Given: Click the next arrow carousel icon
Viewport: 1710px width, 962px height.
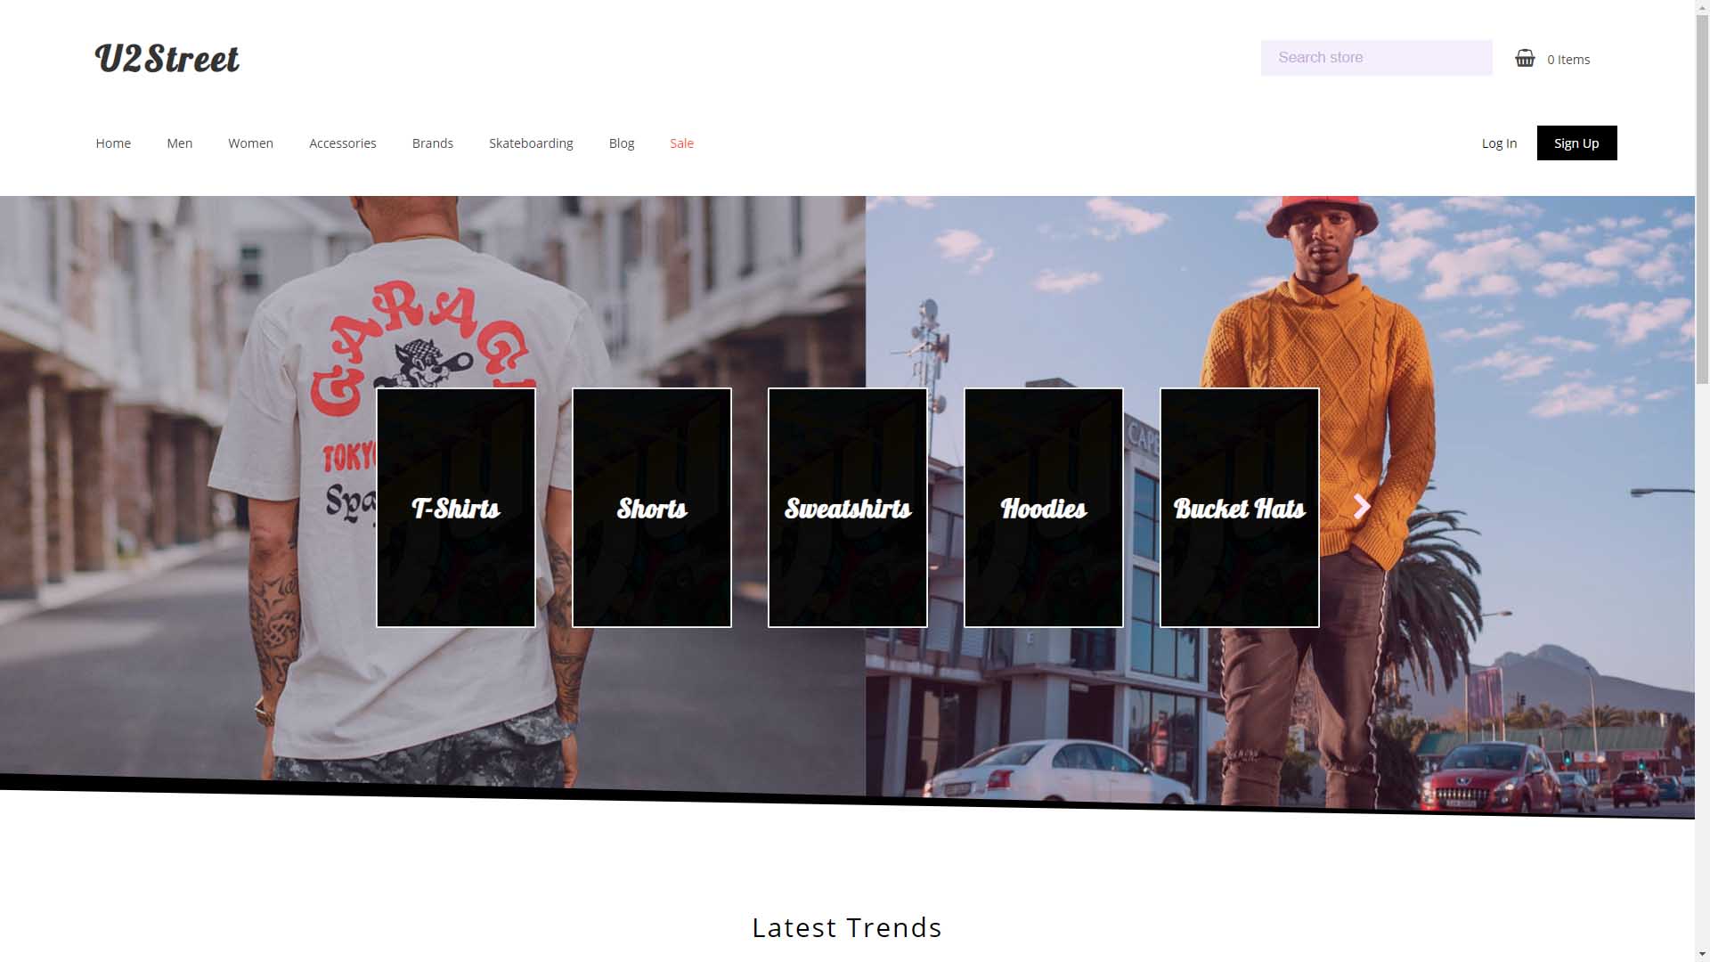Looking at the screenshot, I should pos(1360,505).
